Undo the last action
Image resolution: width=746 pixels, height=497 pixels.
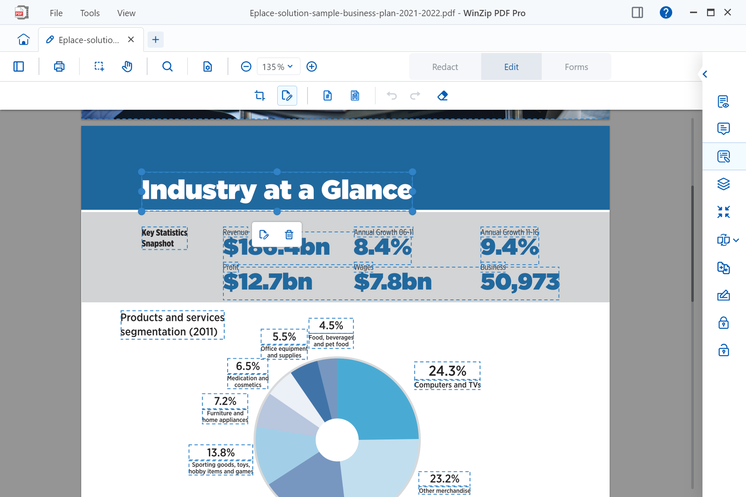click(x=392, y=96)
